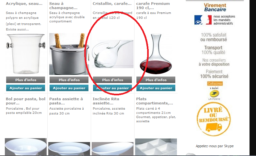
Task: Open the double compartment champagne bucket image
Action: click(69, 54)
